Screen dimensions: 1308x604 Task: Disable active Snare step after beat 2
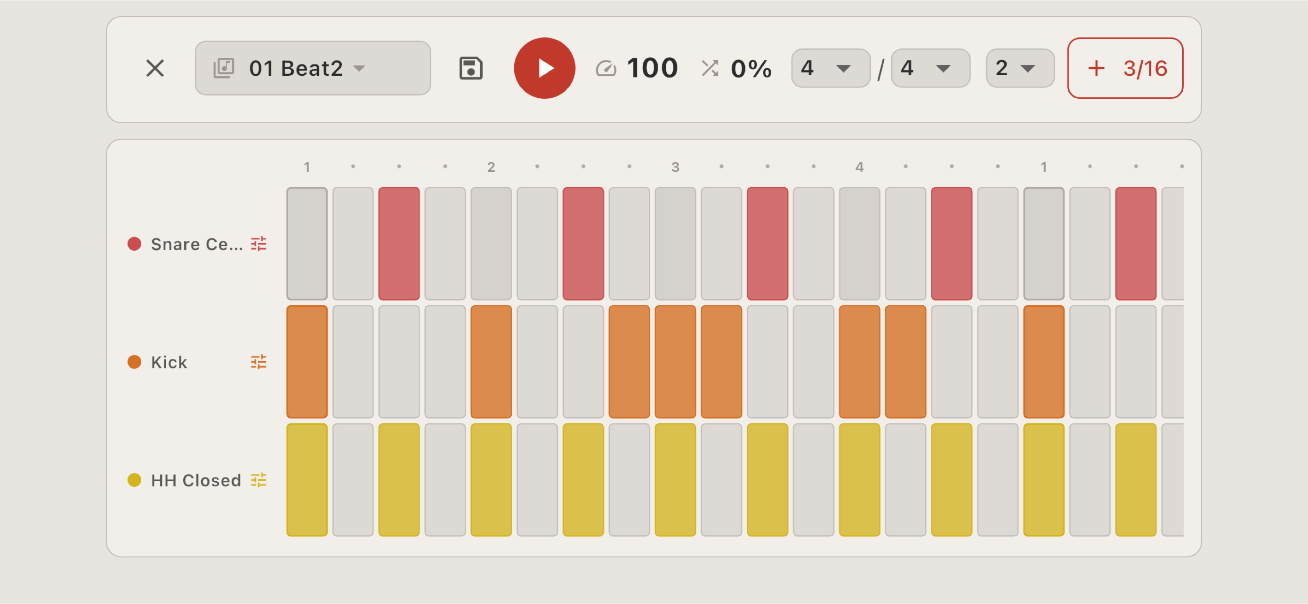583,243
